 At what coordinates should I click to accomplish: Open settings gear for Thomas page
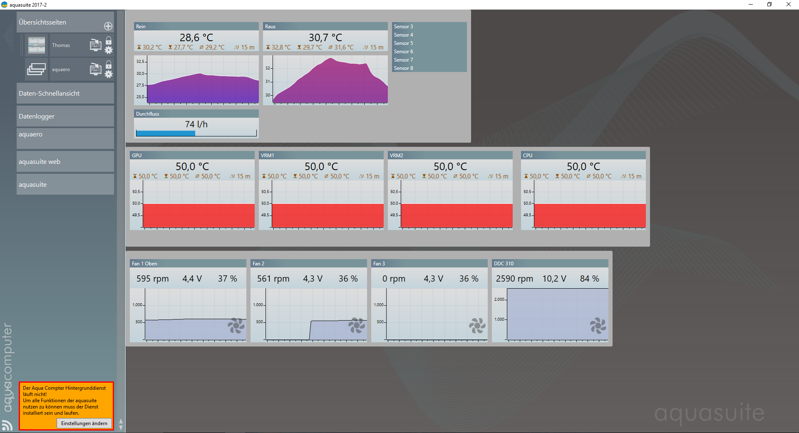109,50
